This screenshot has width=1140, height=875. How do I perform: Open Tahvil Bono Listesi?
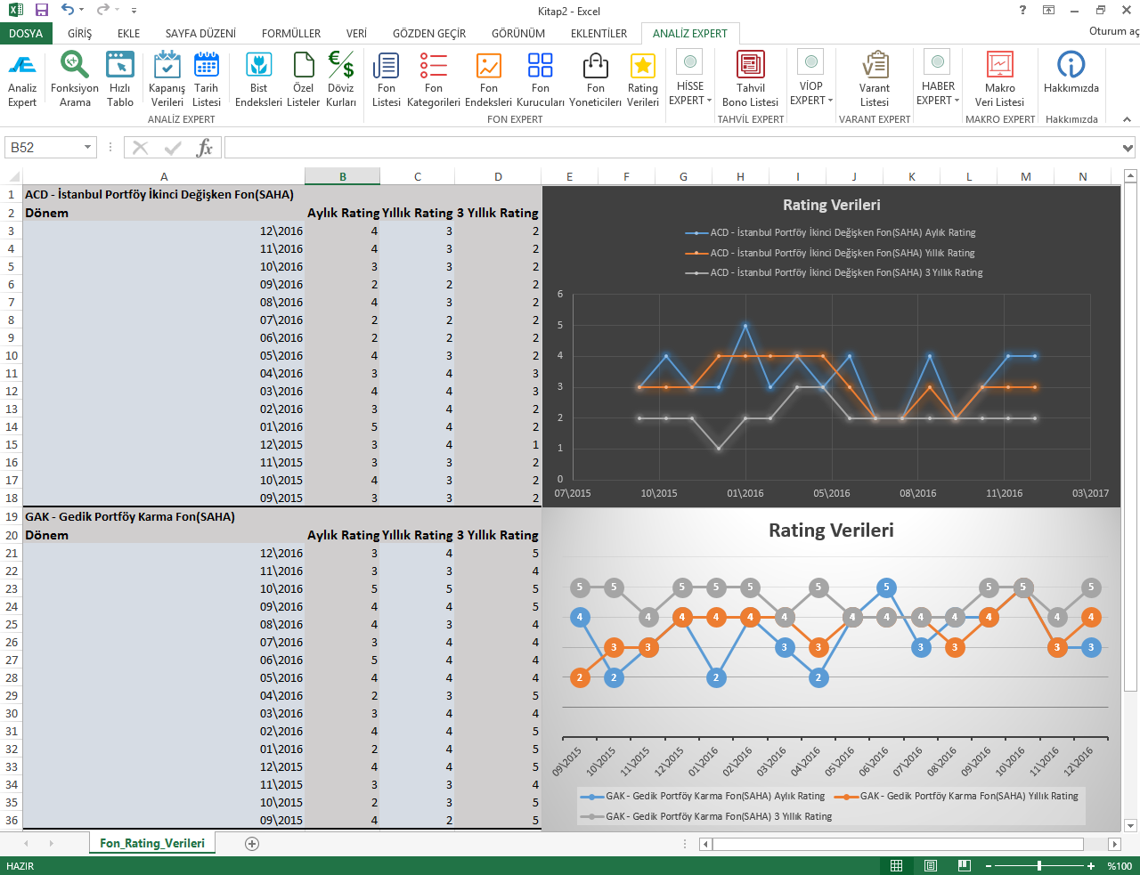(x=751, y=79)
